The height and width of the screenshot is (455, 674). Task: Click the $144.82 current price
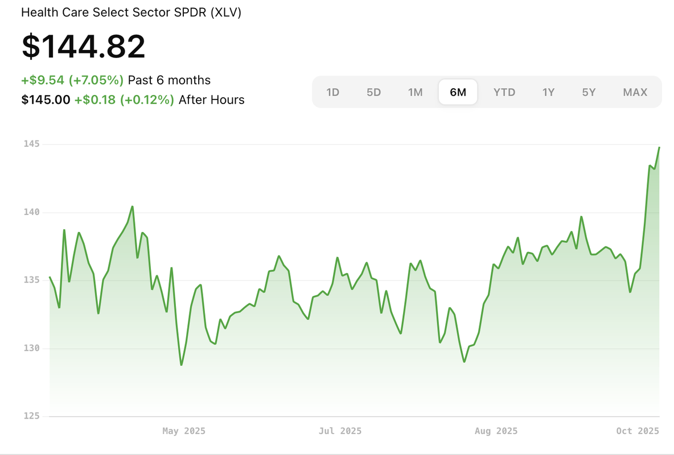83,47
